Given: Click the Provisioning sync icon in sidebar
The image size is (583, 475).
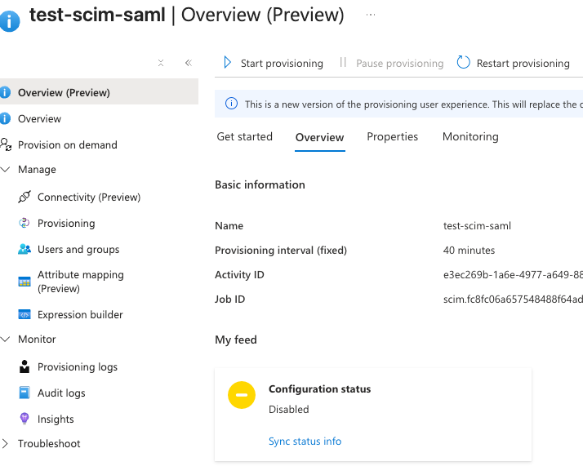Looking at the screenshot, I should click(x=24, y=224).
